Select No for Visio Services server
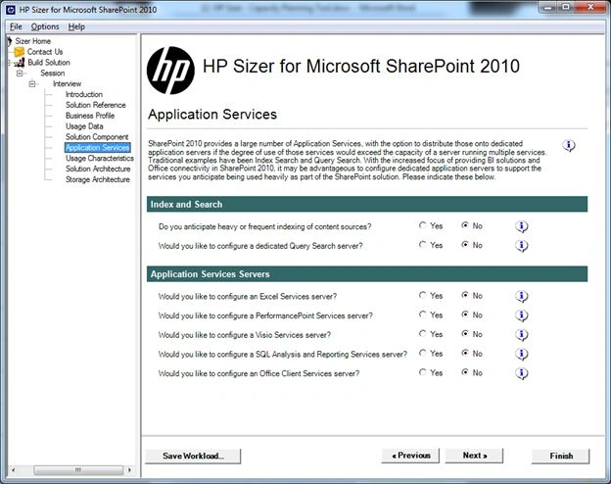 pyautogui.click(x=465, y=334)
